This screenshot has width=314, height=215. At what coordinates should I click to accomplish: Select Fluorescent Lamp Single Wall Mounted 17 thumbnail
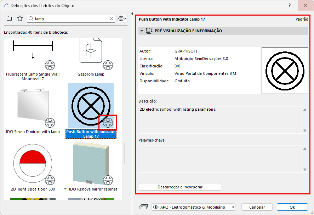click(x=33, y=54)
